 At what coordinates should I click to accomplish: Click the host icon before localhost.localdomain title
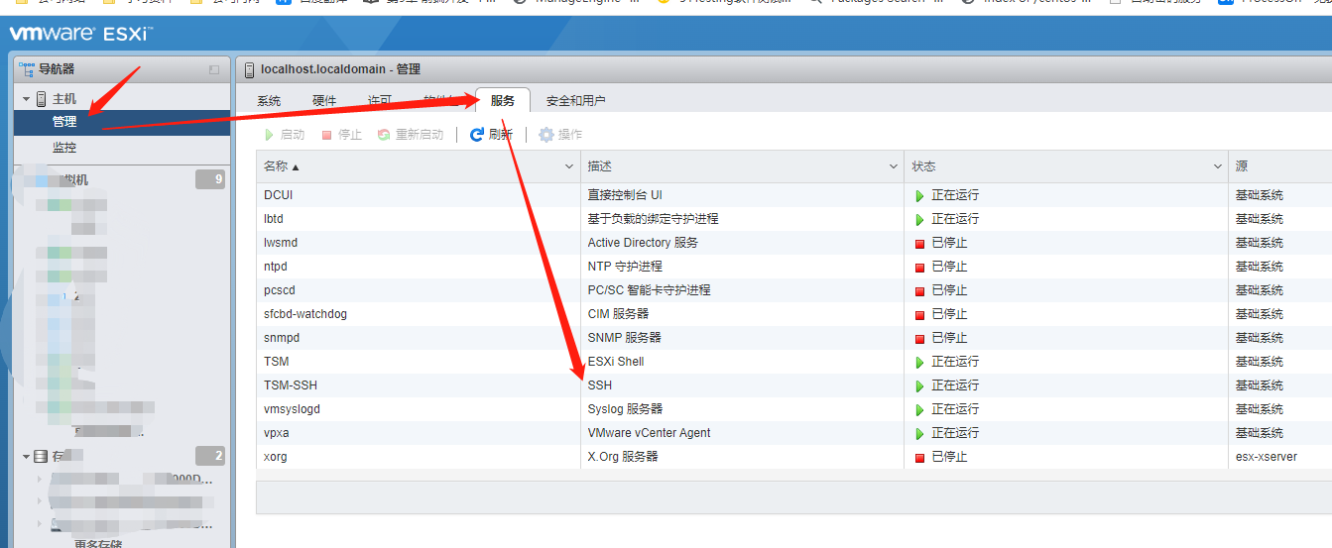[x=249, y=69]
